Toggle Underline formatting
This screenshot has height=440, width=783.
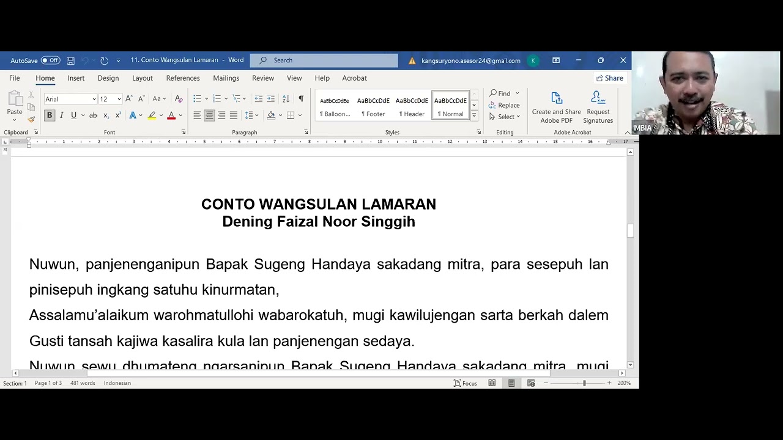coord(73,116)
